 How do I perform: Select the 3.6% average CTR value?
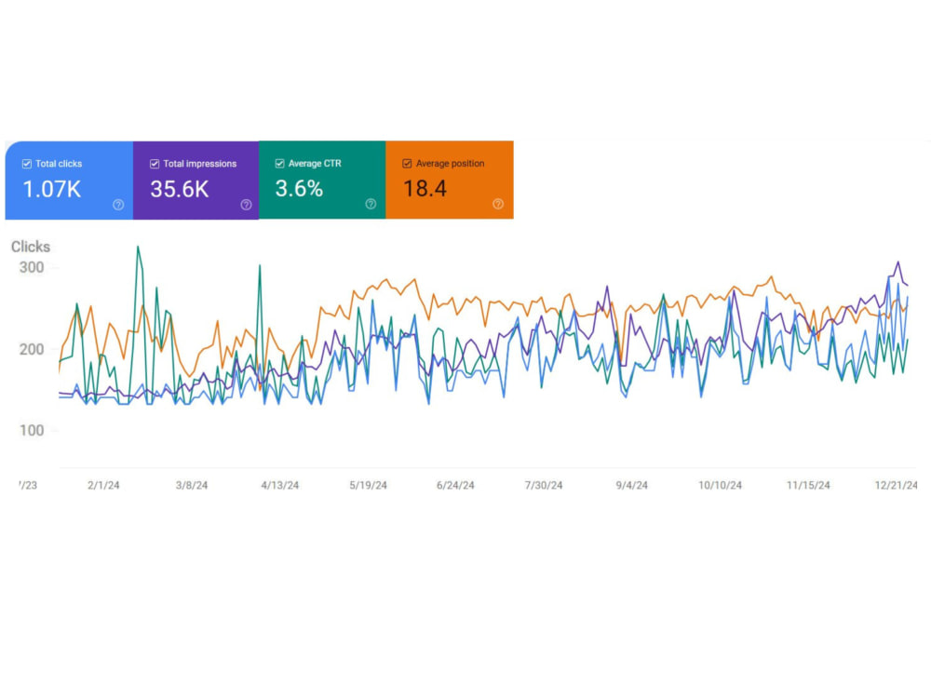pos(299,189)
